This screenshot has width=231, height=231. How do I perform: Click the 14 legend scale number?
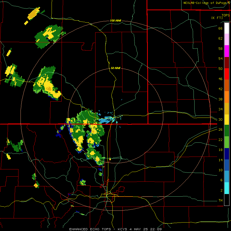[220, 160]
